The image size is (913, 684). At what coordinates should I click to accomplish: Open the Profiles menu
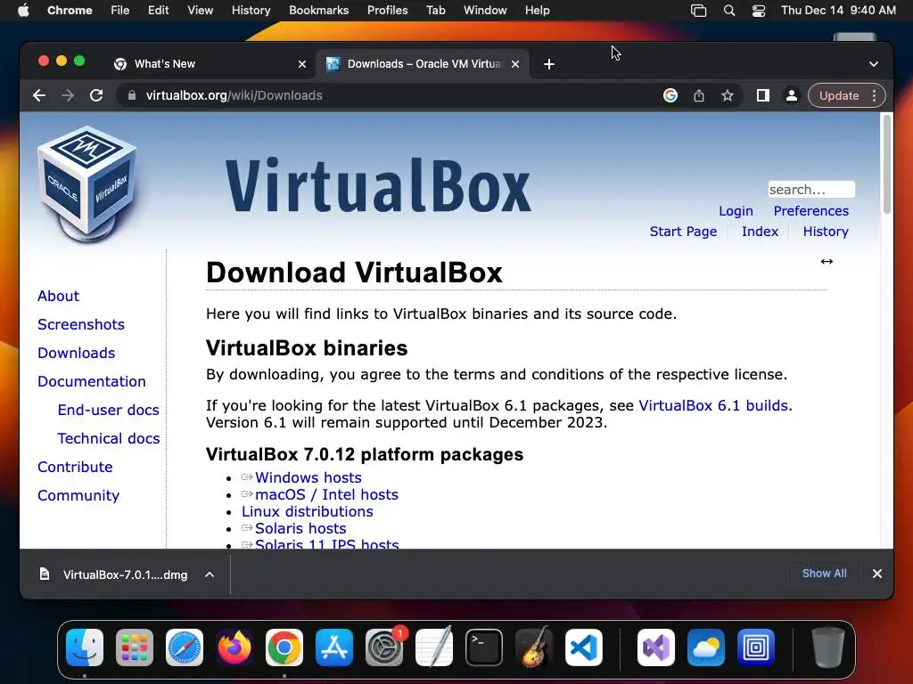[387, 11]
